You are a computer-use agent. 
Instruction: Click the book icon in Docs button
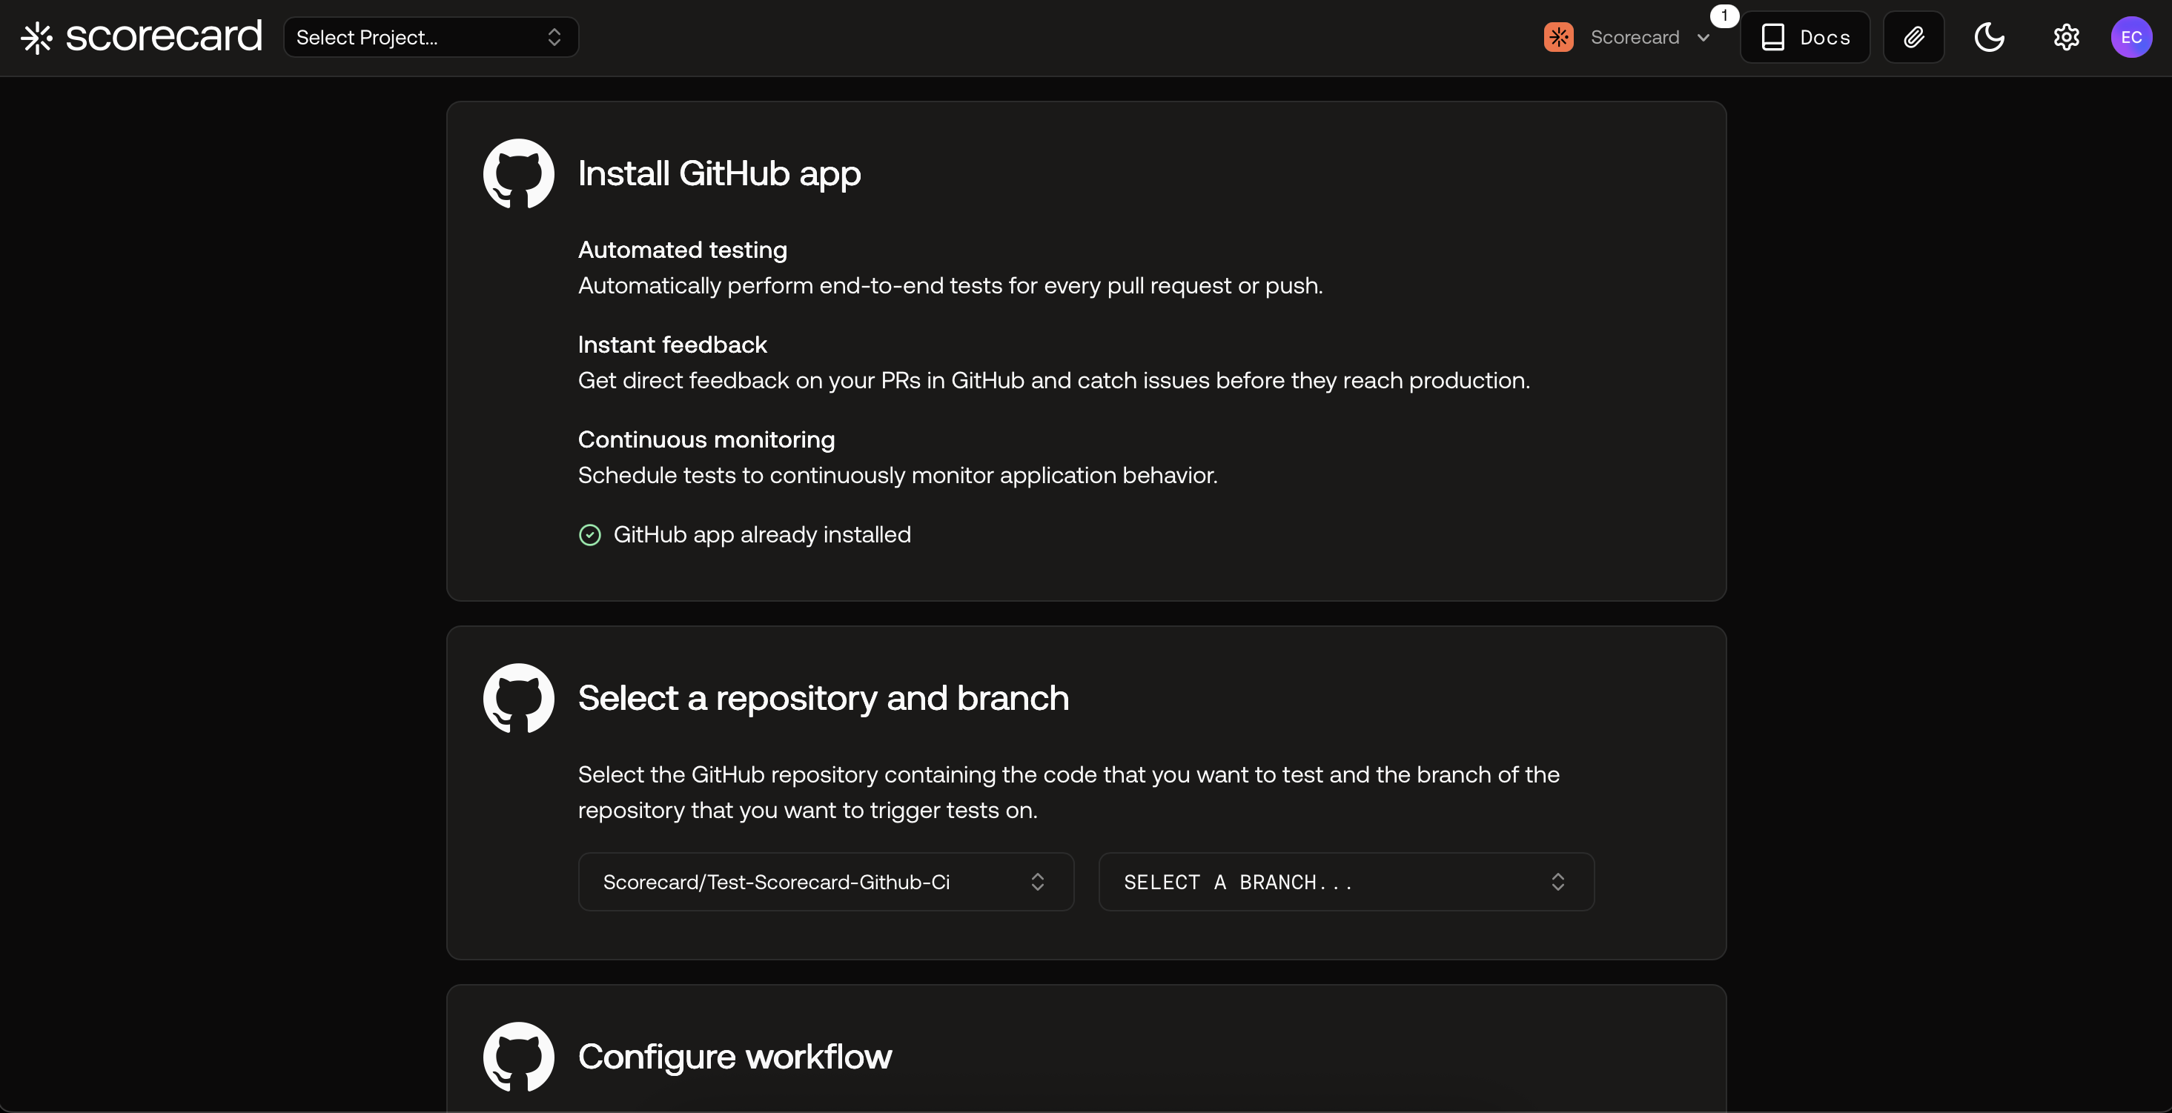point(1772,37)
